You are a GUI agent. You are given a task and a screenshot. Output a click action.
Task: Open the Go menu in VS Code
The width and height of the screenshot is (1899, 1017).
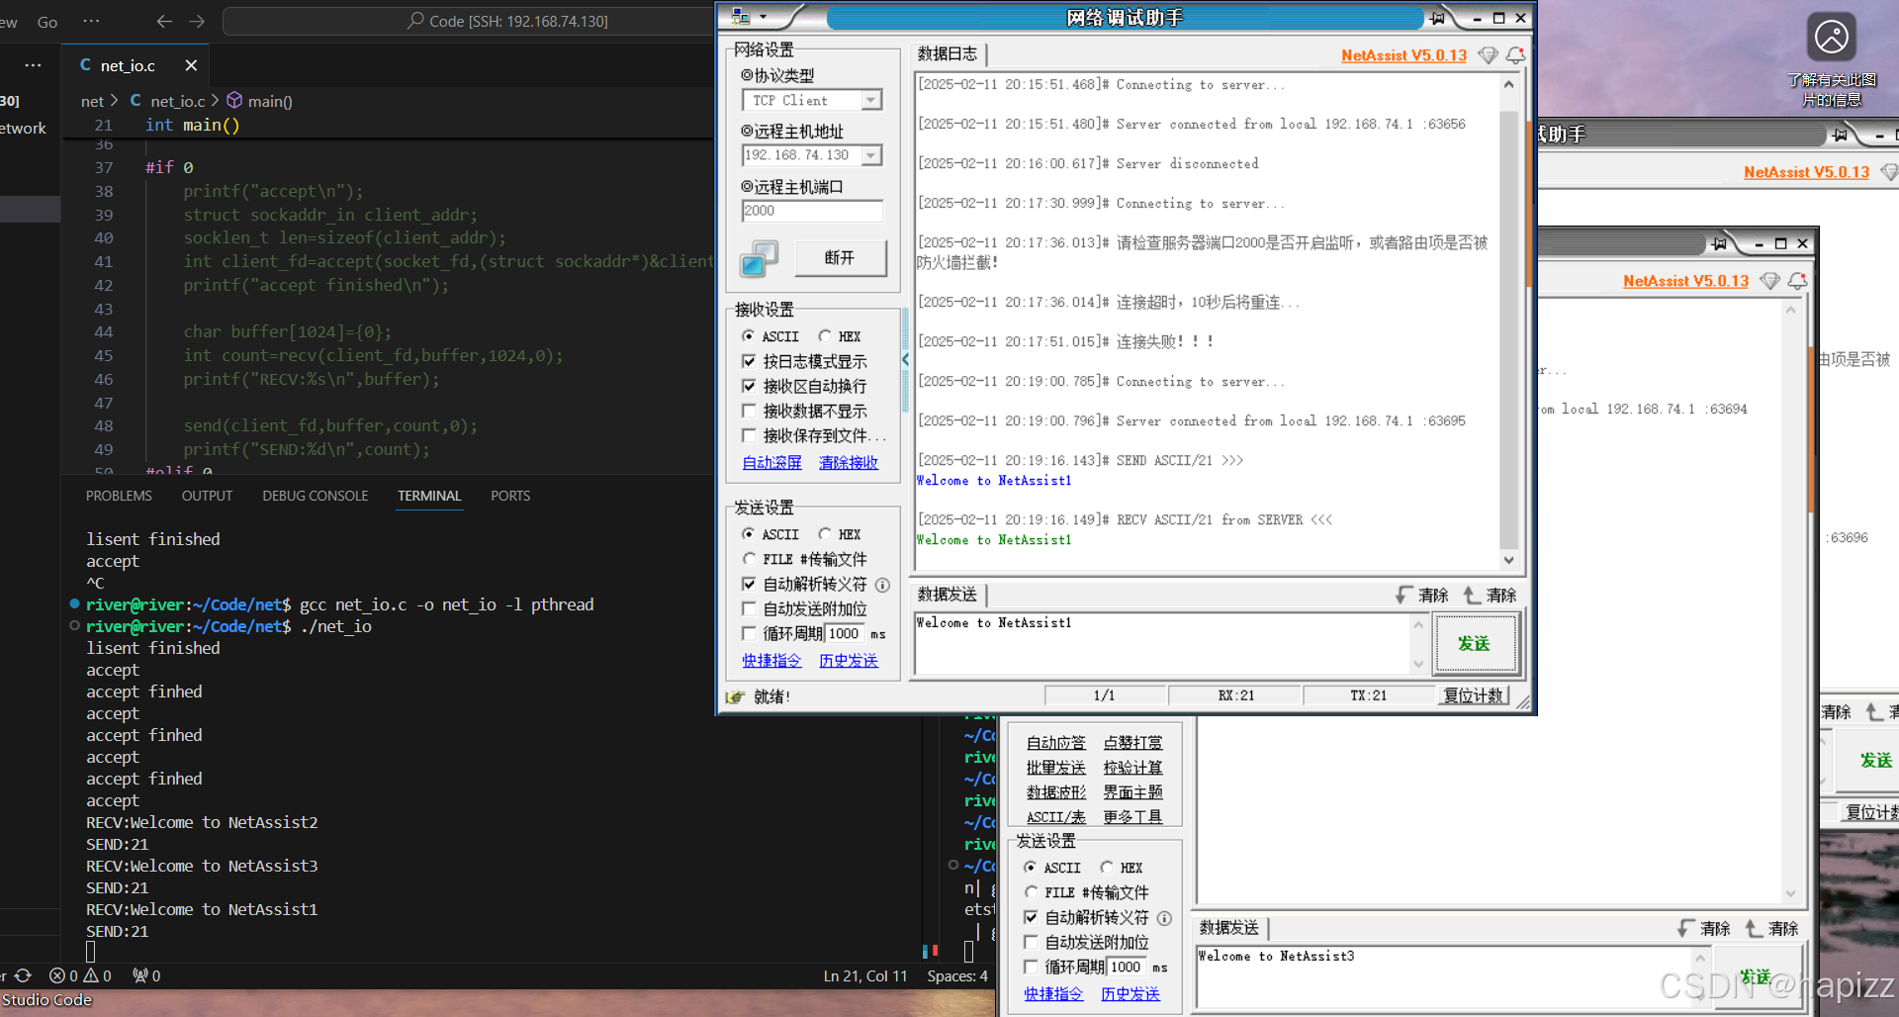tap(47, 22)
